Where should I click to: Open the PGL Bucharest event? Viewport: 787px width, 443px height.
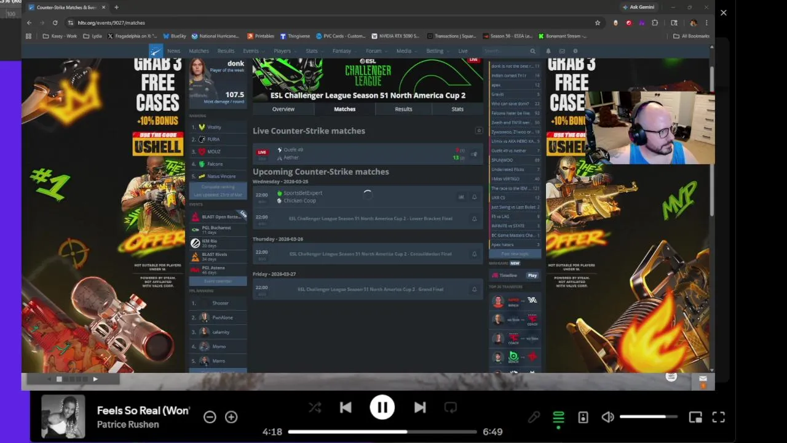point(218,229)
